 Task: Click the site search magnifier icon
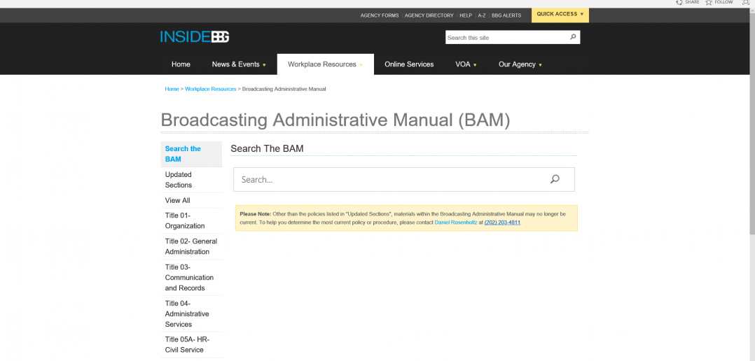click(x=573, y=37)
